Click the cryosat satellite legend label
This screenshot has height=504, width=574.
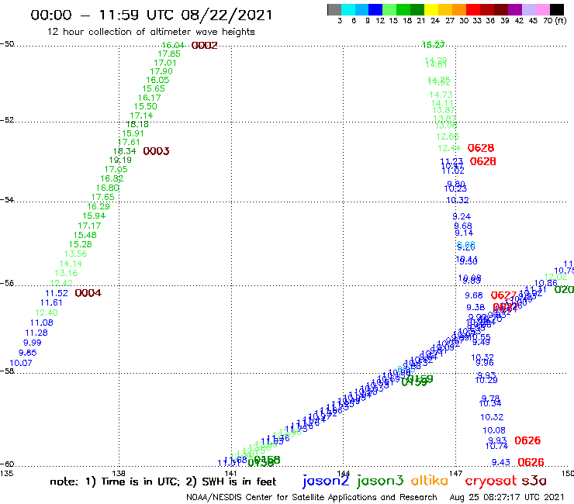coord(490,482)
